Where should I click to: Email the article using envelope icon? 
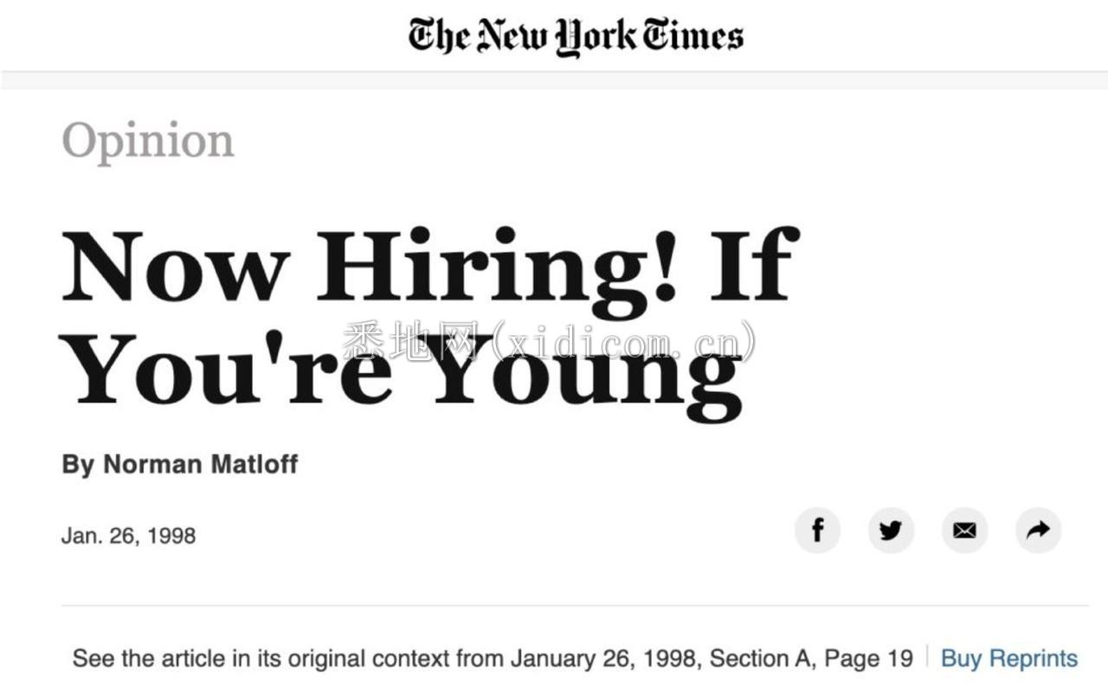coord(964,531)
